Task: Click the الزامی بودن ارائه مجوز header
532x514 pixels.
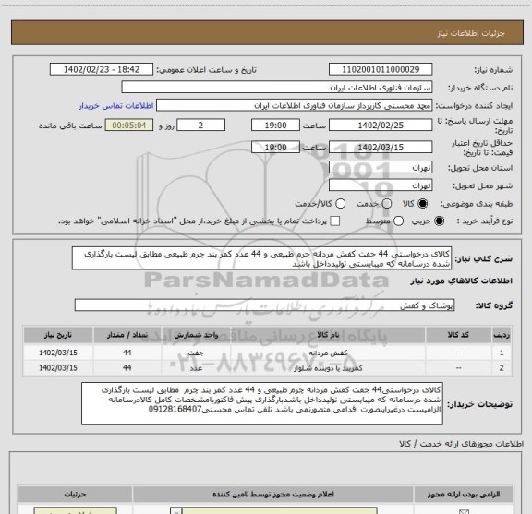Action: [x=464, y=495]
